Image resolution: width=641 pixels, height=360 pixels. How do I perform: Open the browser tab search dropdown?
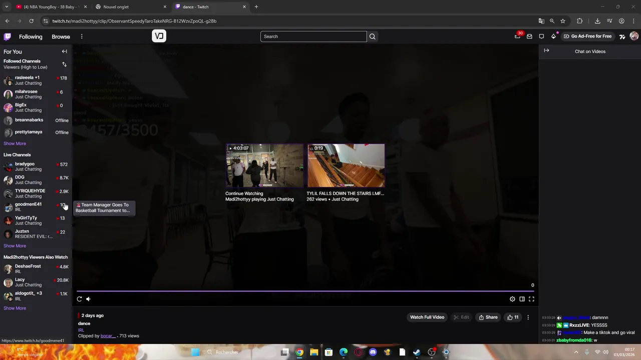[x=7, y=7]
